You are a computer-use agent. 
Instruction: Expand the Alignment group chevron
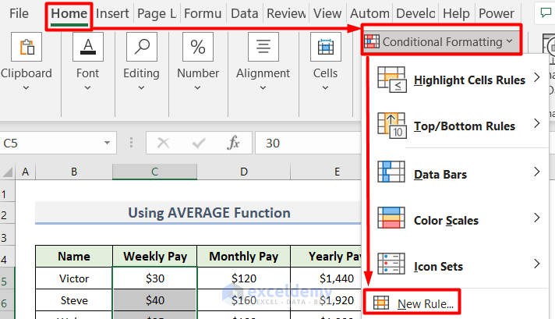click(x=263, y=88)
